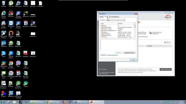Click the Copy to File button

[x=129, y=53]
